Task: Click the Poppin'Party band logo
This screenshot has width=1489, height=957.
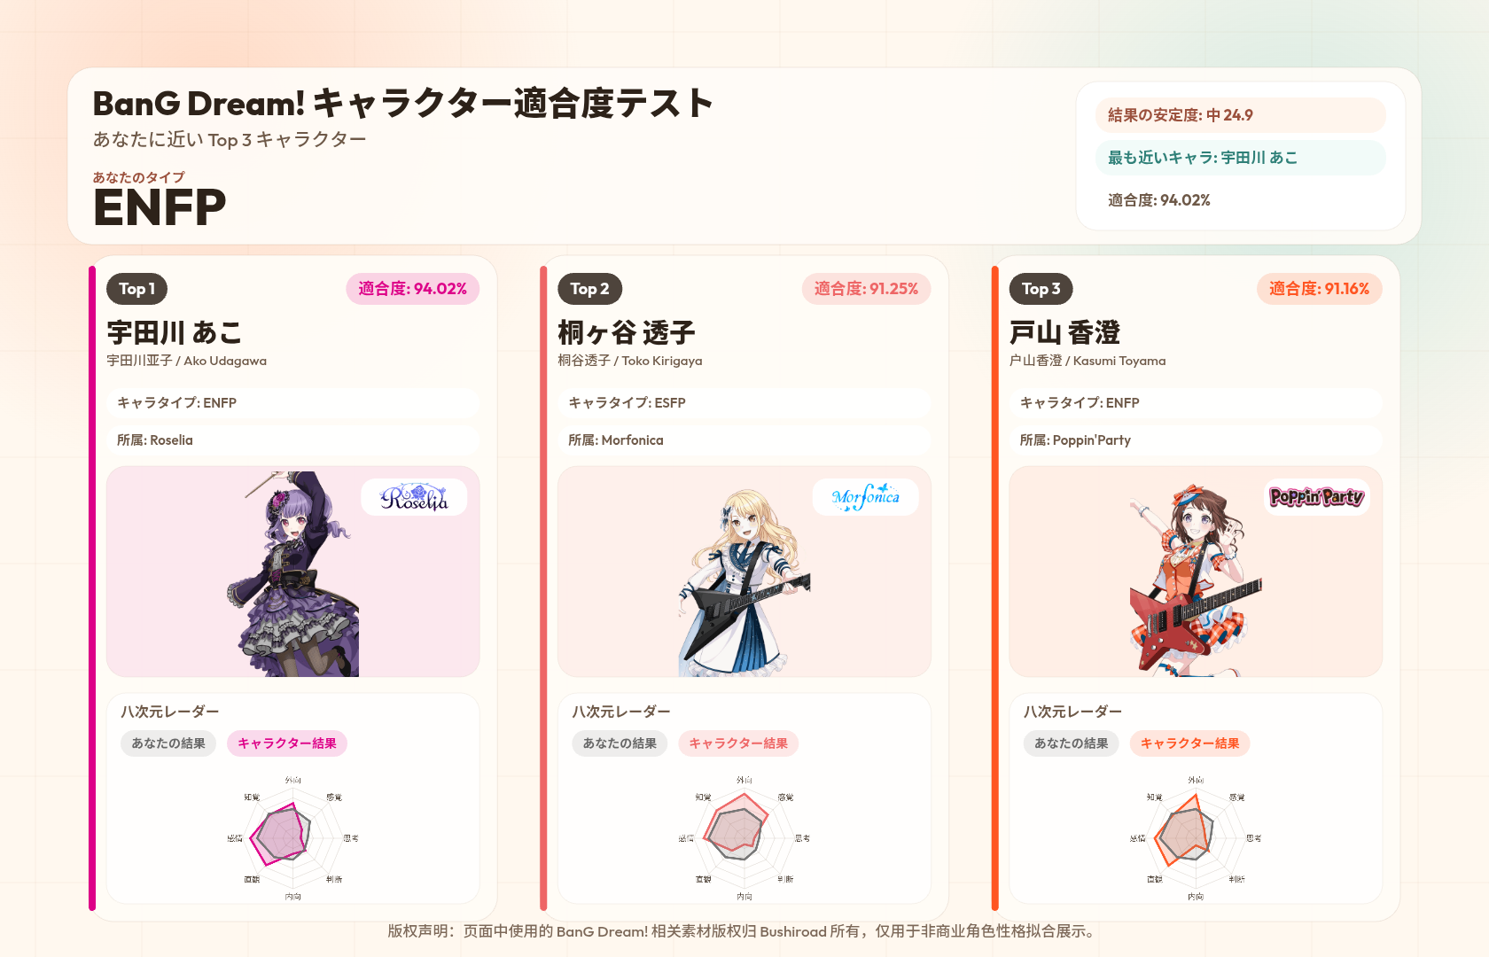Action: click(1316, 497)
